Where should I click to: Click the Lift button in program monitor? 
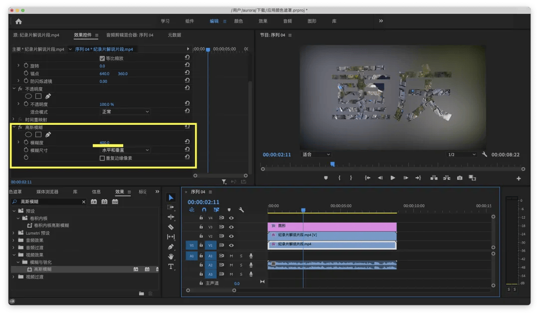(434, 178)
